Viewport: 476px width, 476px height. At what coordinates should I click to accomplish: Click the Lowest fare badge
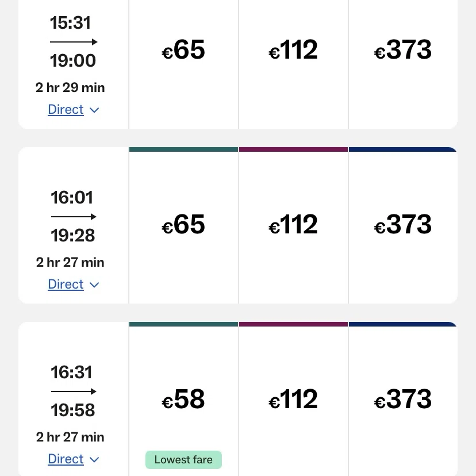183,460
